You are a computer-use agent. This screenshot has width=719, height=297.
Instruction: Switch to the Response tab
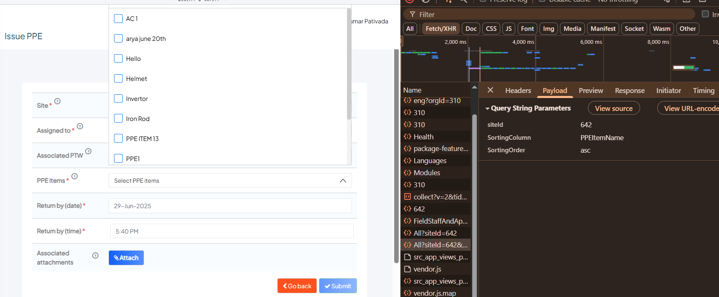click(x=629, y=91)
